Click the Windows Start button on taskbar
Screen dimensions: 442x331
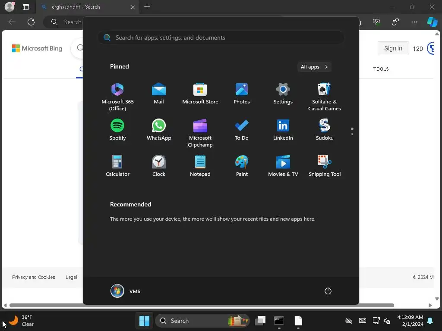tap(144, 321)
